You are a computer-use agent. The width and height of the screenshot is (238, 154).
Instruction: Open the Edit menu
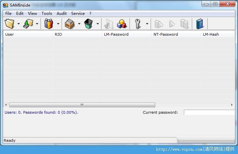20,14
